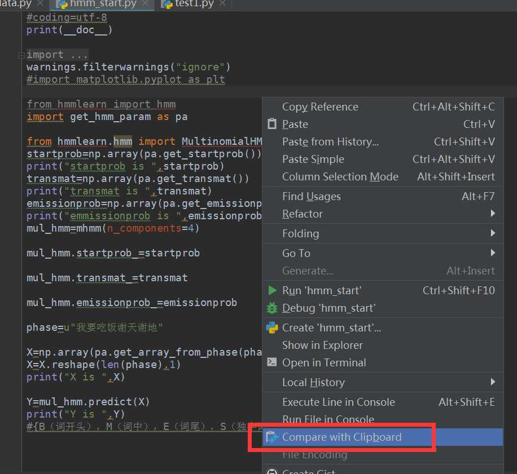Open Paste from History
517x474 pixels.
tap(383, 141)
